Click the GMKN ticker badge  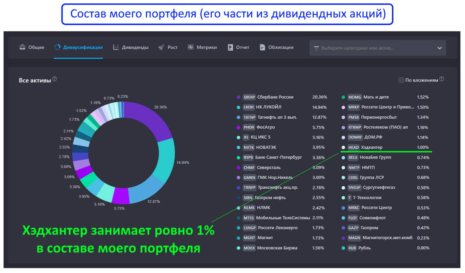point(249,177)
